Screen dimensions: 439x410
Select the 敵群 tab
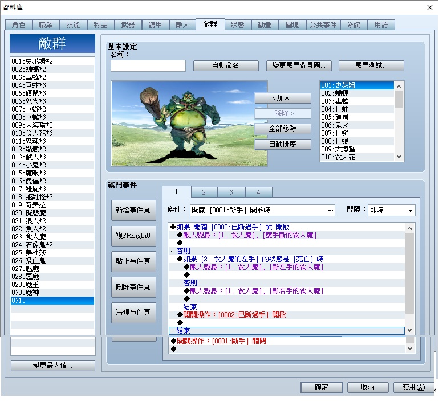coord(210,24)
